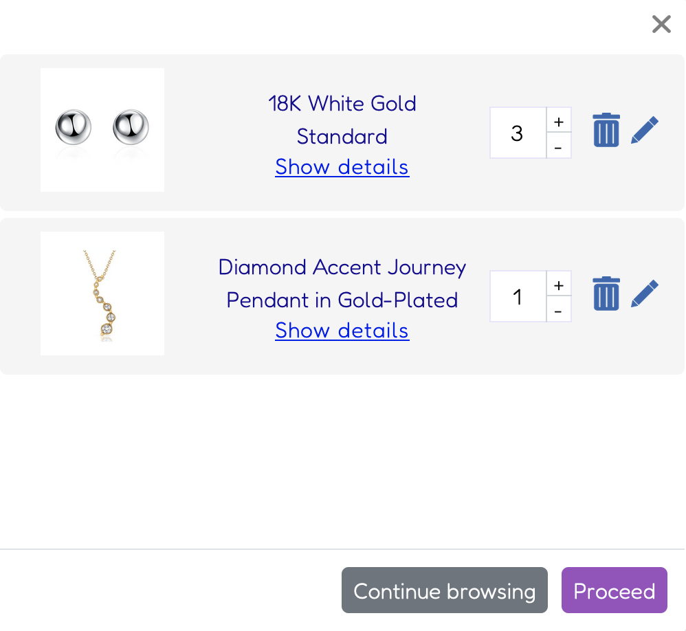686x631 pixels.
Task: Click quantity field showing 3
Action: 518,133
